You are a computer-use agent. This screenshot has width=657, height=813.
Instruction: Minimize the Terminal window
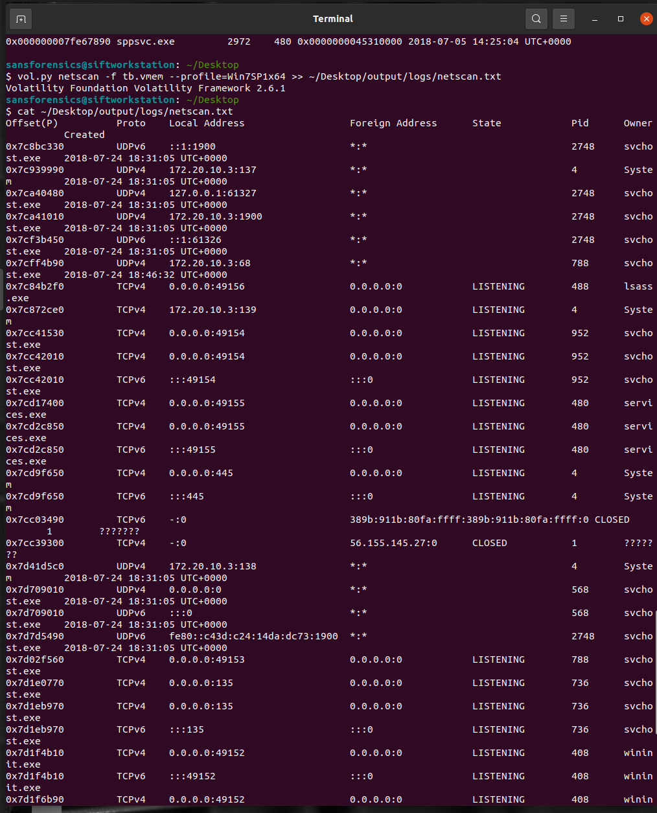point(595,19)
